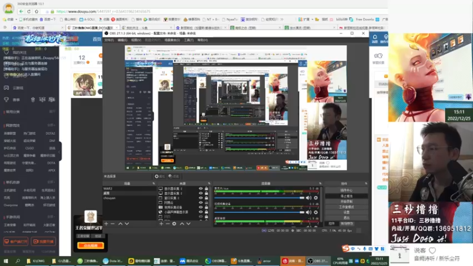The height and width of the screenshot is (266, 473).
Task: Pop out the 混音器 dock panel
Action: pos(320,183)
